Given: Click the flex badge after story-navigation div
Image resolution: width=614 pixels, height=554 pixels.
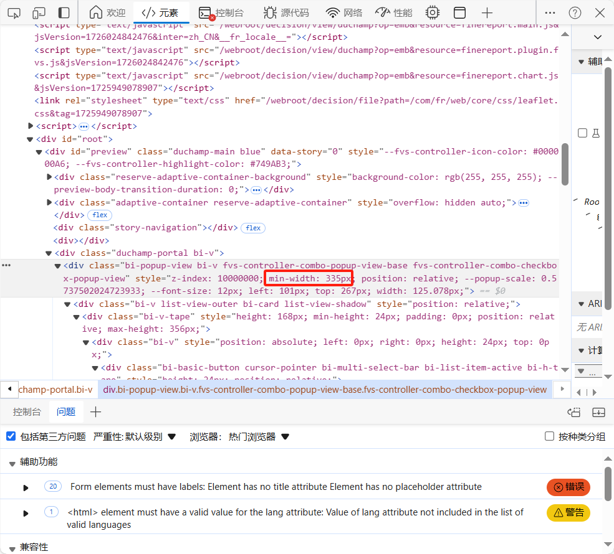Looking at the screenshot, I should (253, 228).
